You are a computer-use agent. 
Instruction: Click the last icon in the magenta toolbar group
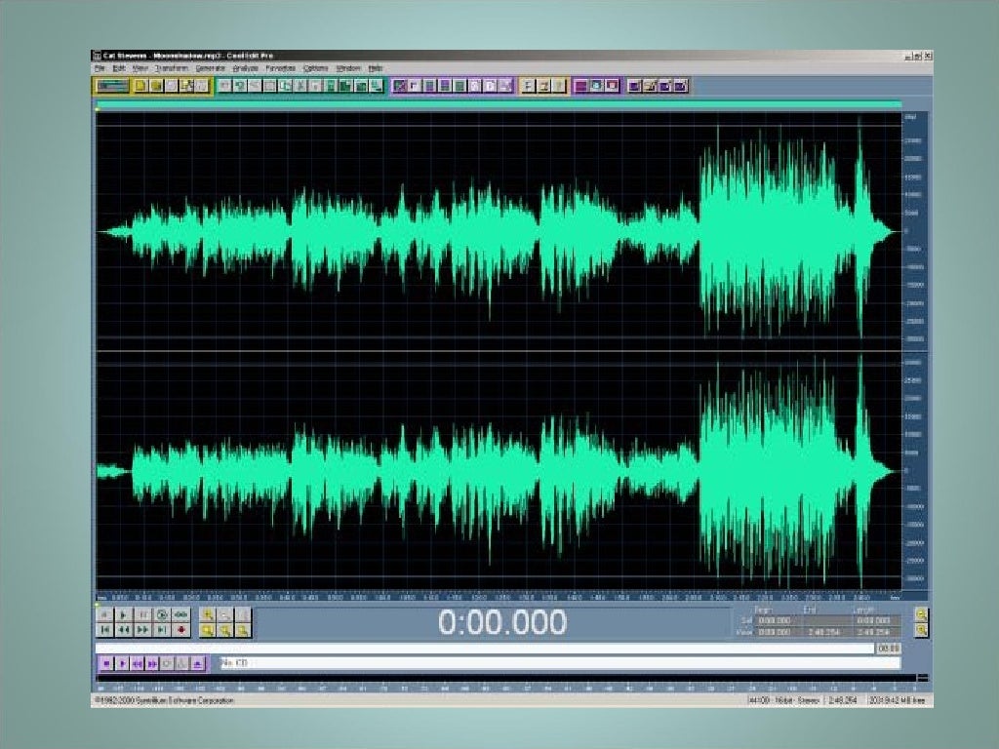click(612, 86)
